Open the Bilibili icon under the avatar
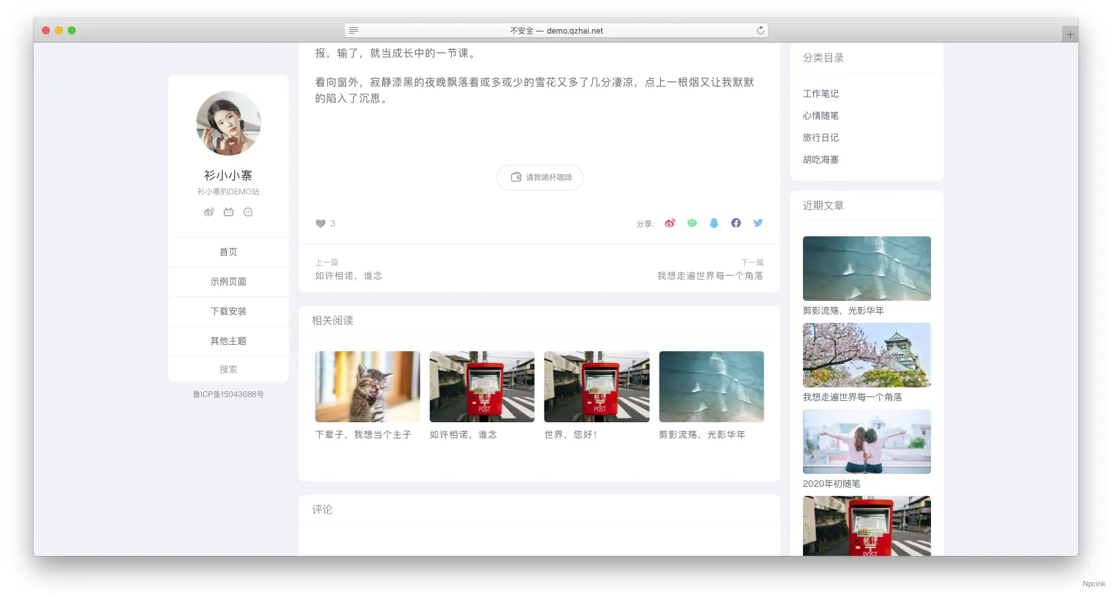The image size is (1112, 594). pyautogui.click(x=228, y=212)
